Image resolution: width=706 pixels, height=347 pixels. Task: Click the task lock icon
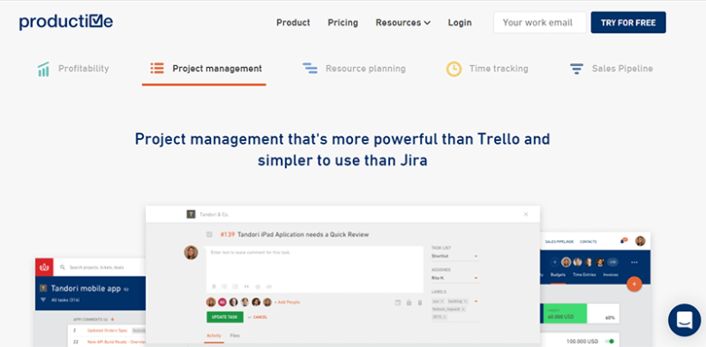coord(409,303)
